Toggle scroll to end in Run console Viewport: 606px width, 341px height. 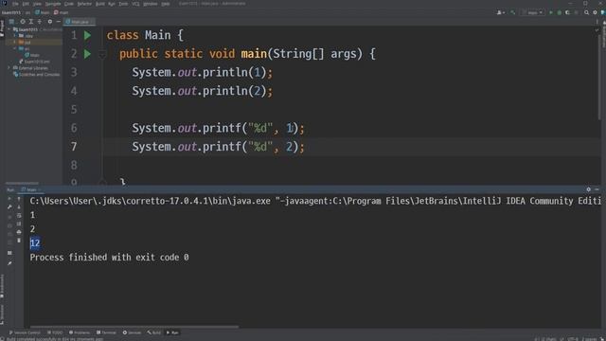(19, 224)
